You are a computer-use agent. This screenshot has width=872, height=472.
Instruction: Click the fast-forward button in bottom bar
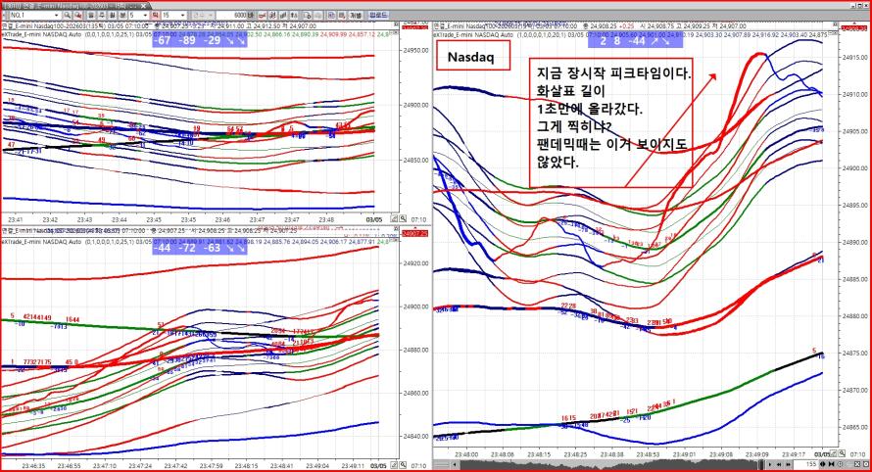[x=788, y=464]
